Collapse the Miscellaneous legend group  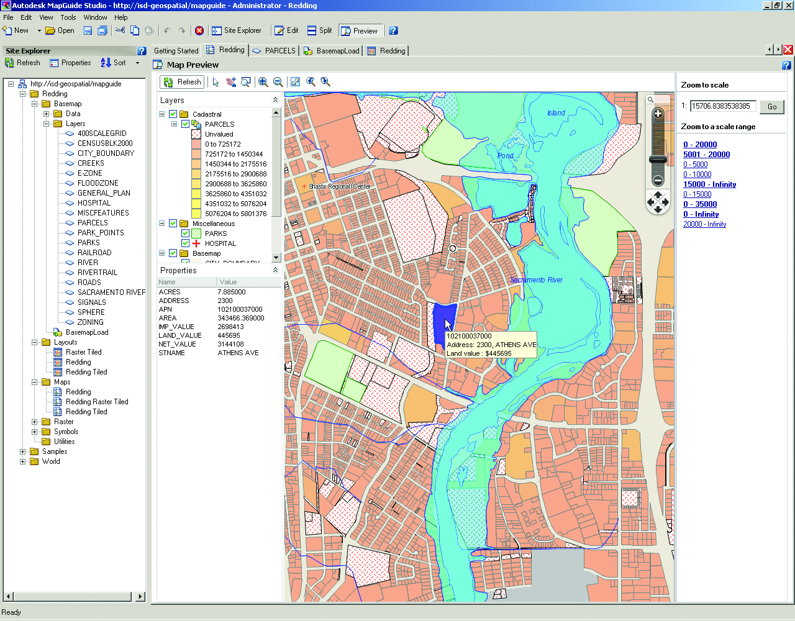pos(162,224)
